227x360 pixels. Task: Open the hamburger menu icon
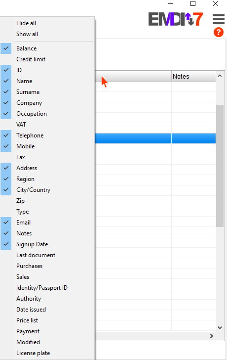coord(218,19)
